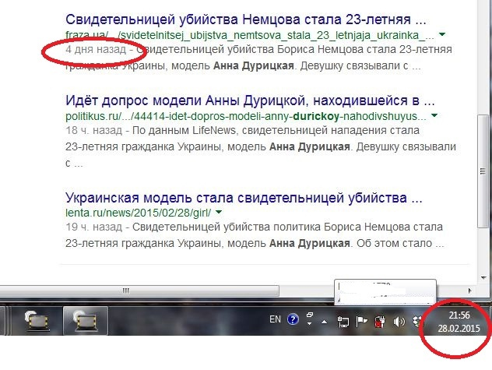Open first browser taskbar button

(37, 321)
